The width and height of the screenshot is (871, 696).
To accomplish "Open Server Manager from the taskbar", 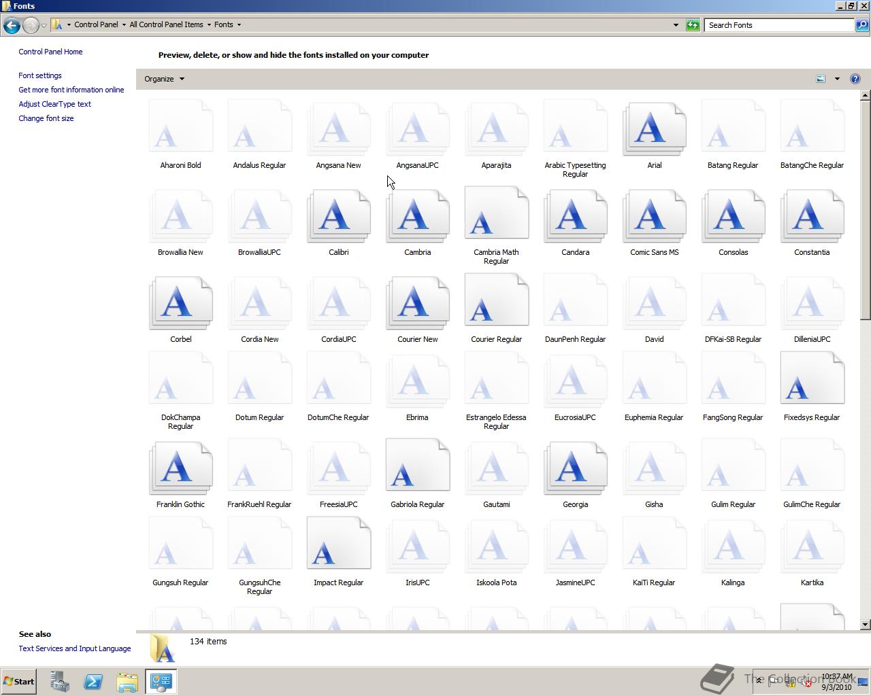I will click(x=59, y=682).
